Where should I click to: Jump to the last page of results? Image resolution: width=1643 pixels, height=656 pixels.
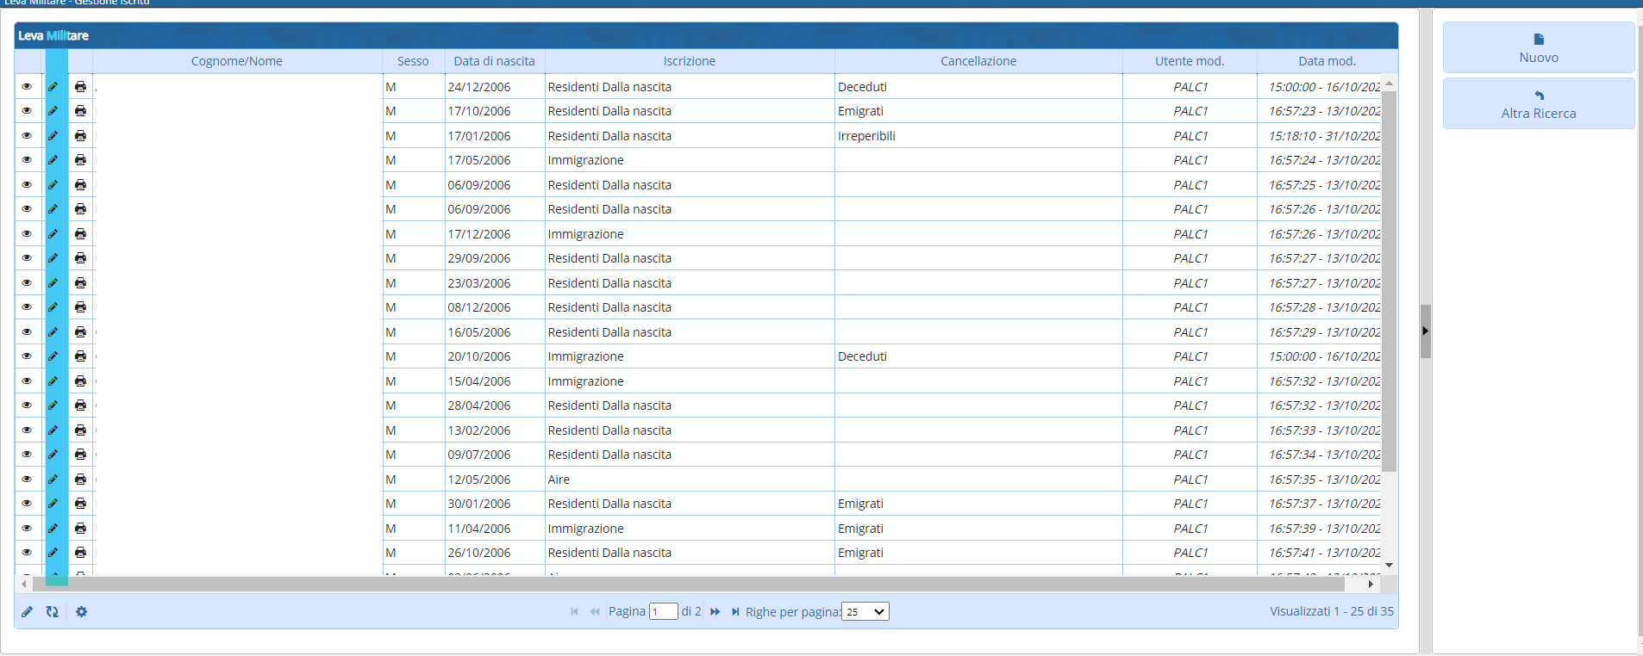coord(735,611)
